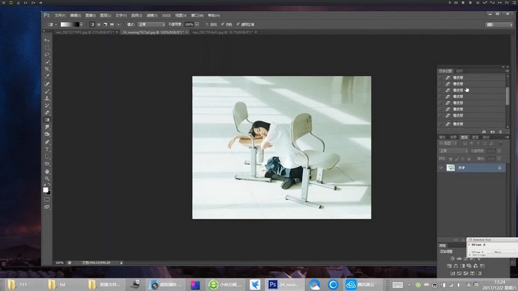This screenshot has width=518, height=291.
Task: Open the opacity slider arrow in options bar
Action: click(x=197, y=24)
